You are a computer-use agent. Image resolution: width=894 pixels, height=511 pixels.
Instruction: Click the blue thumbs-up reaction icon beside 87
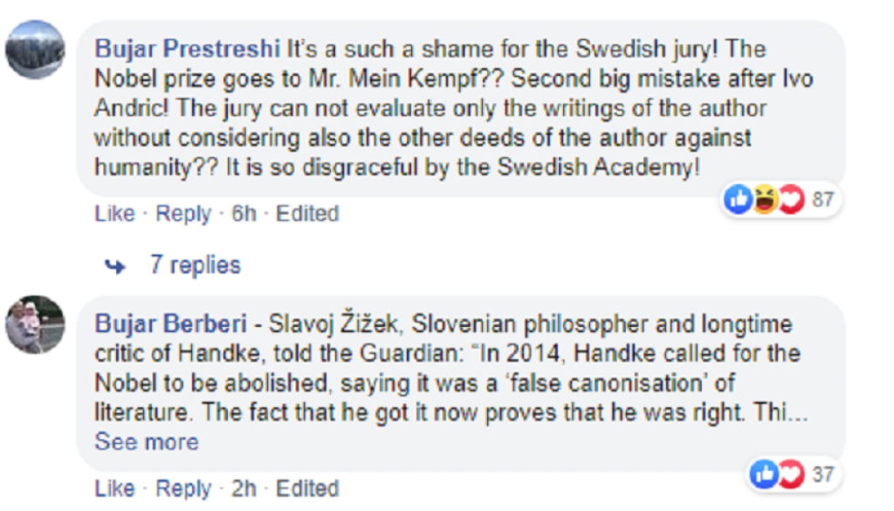739,200
